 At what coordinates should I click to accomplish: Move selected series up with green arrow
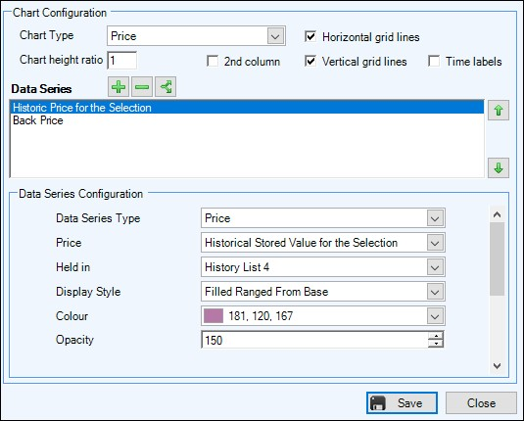(x=499, y=111)
